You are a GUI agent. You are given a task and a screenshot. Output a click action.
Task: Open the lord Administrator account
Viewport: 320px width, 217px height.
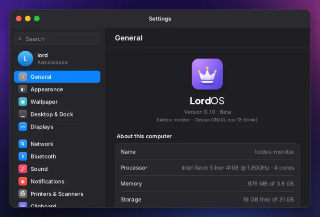pos(57,59)
